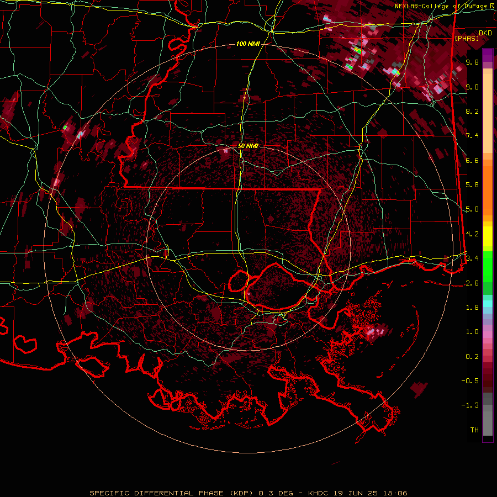Click the 8.2 scale value
This screenshot has width=497, height=497.
tap(472, 111)
